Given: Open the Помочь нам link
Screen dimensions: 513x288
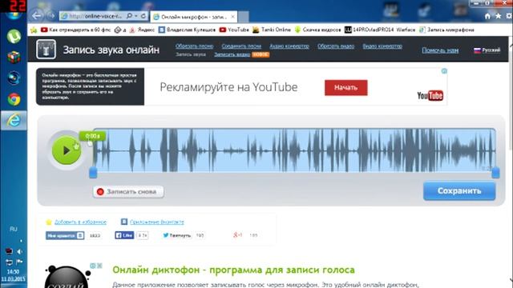Looking at the screenshot, I should coord(440,50).
